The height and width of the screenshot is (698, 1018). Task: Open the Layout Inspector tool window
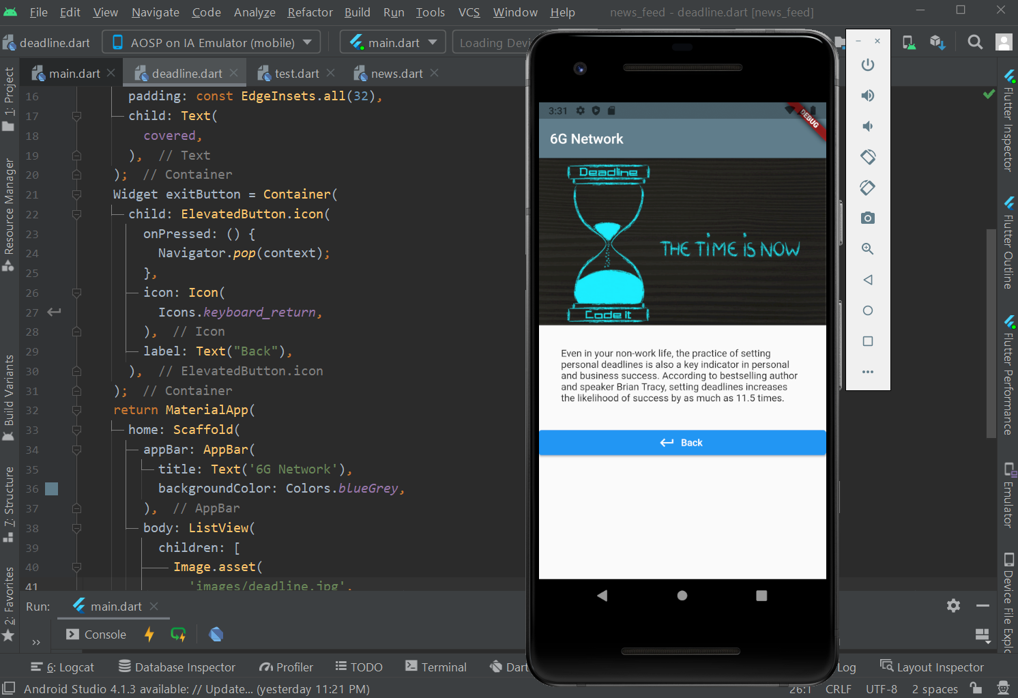pyautogui.click(x=932, y=667)
